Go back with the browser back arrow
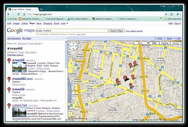Screen dimensions: 188x127 tap(9, 14)
